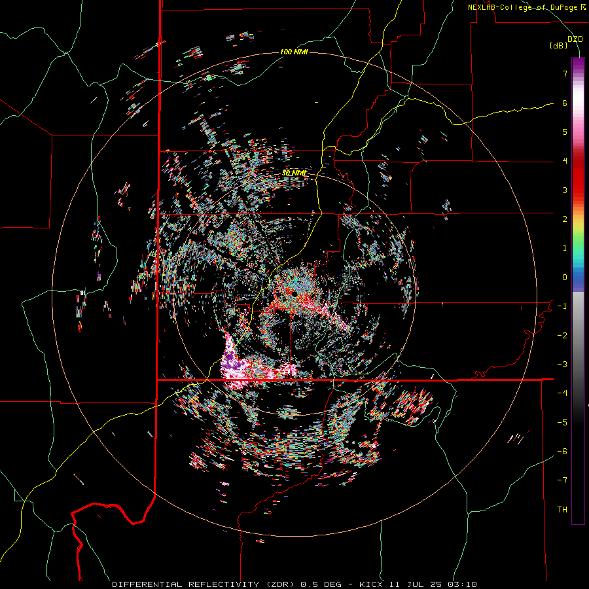Click the [dB] units label

[558, 46]
